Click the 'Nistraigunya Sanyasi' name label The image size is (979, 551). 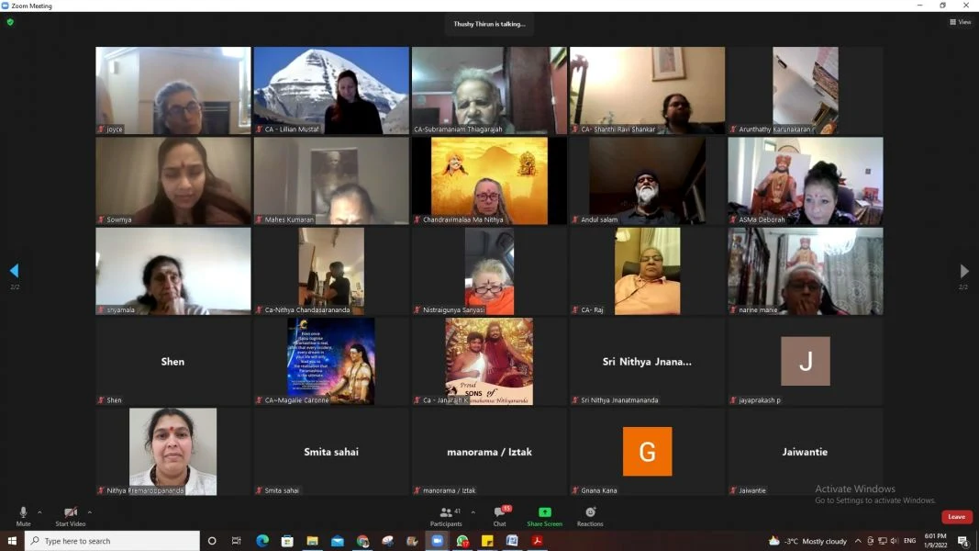click(x=454, y=309)
